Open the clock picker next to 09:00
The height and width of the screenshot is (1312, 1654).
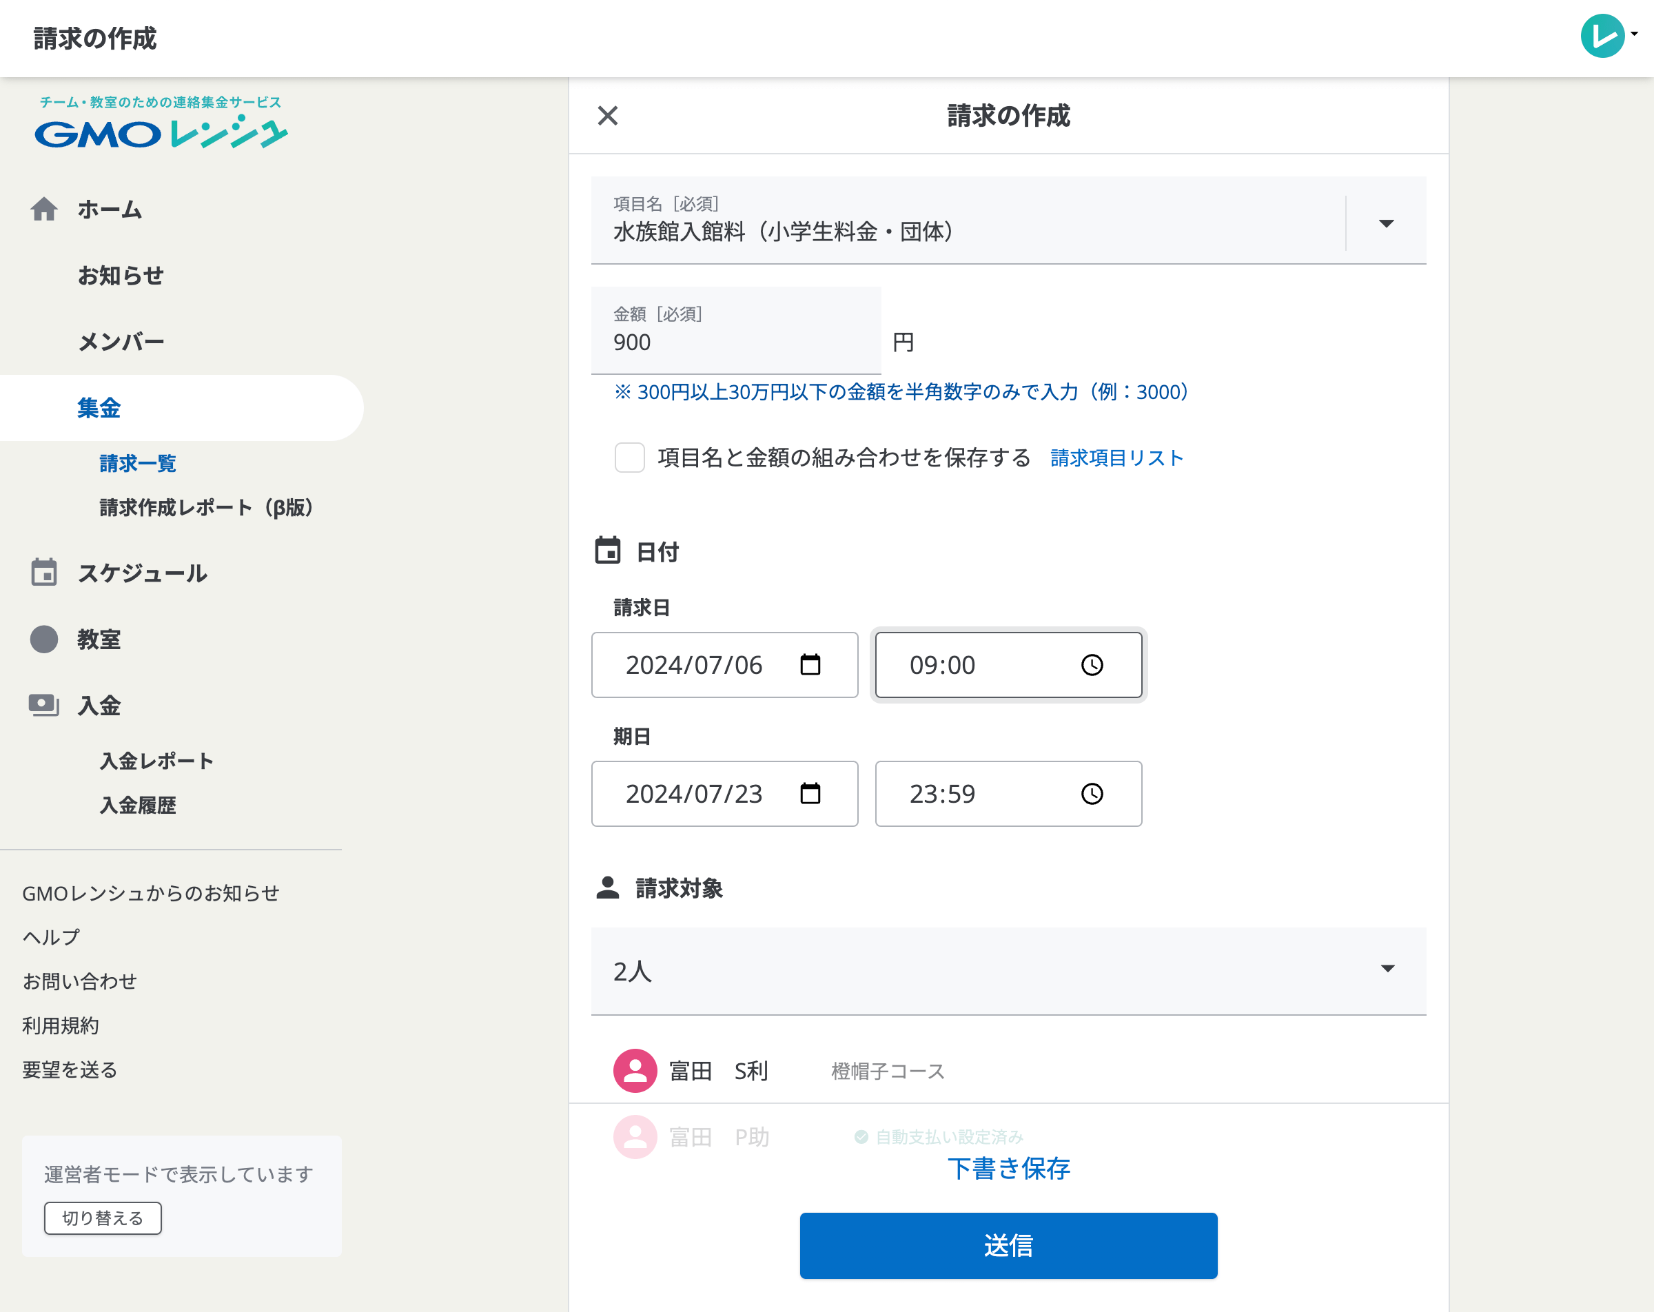1092,664
